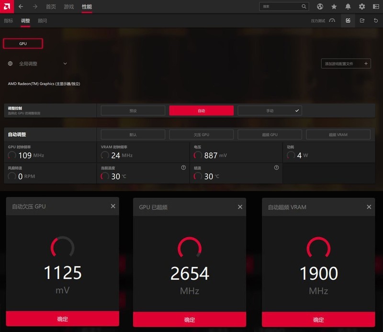
Task: Open settings gear icon
Action: (x=362, y=7)
